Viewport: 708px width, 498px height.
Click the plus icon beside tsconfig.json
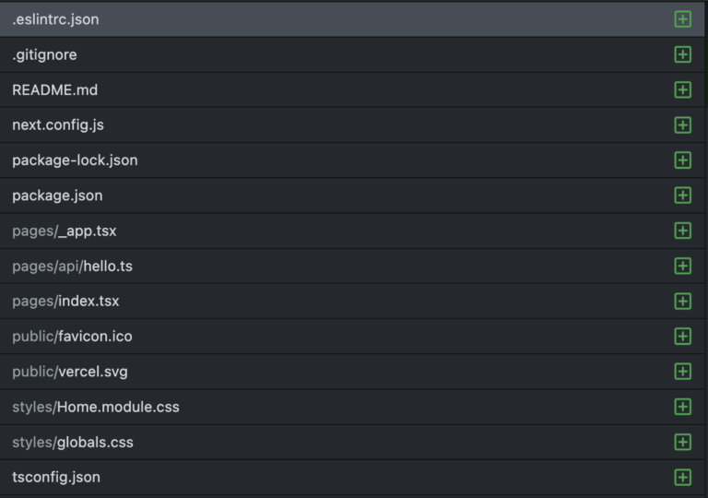tap(682, 477)
